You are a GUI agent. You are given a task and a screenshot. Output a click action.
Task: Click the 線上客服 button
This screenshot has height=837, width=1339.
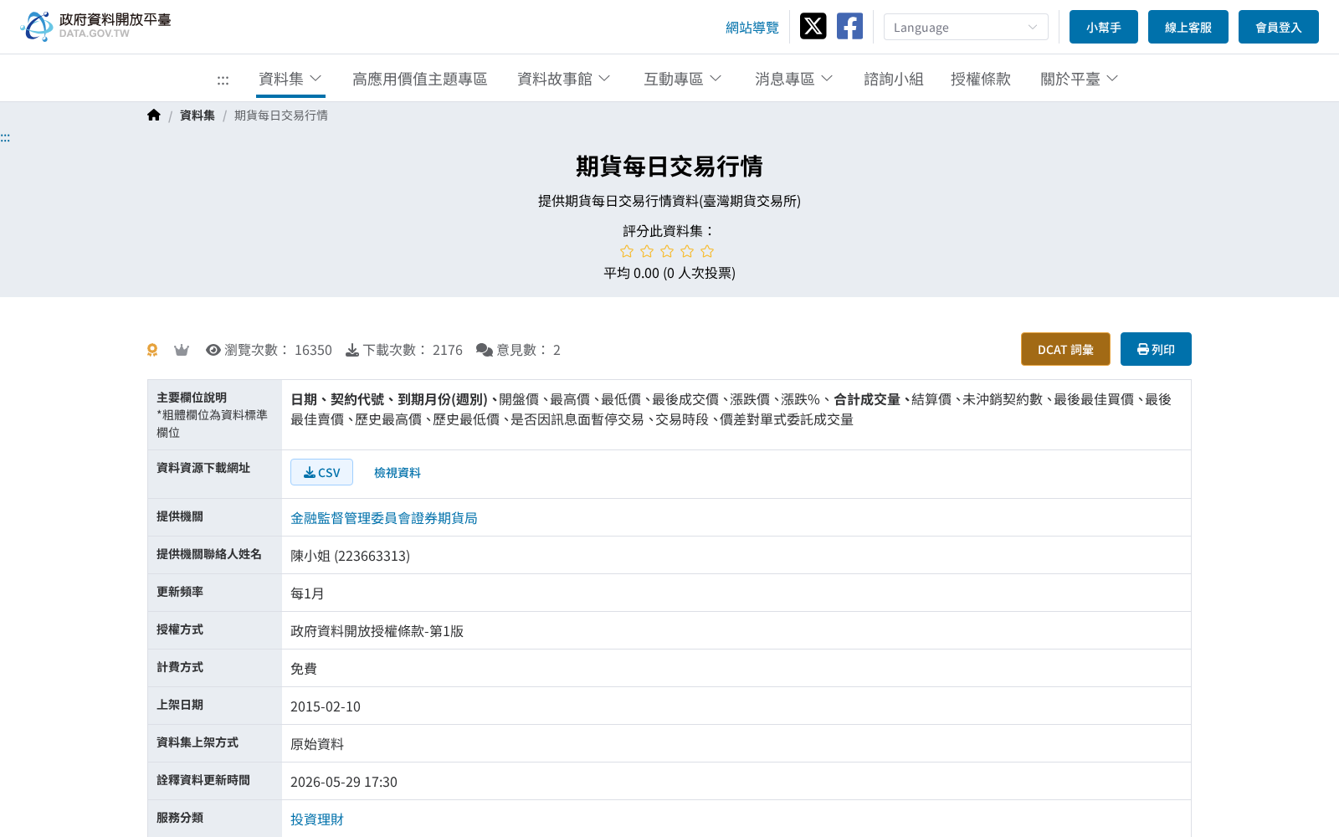coord(1188,27)
